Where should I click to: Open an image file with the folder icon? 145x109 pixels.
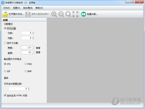coord(5,14)
